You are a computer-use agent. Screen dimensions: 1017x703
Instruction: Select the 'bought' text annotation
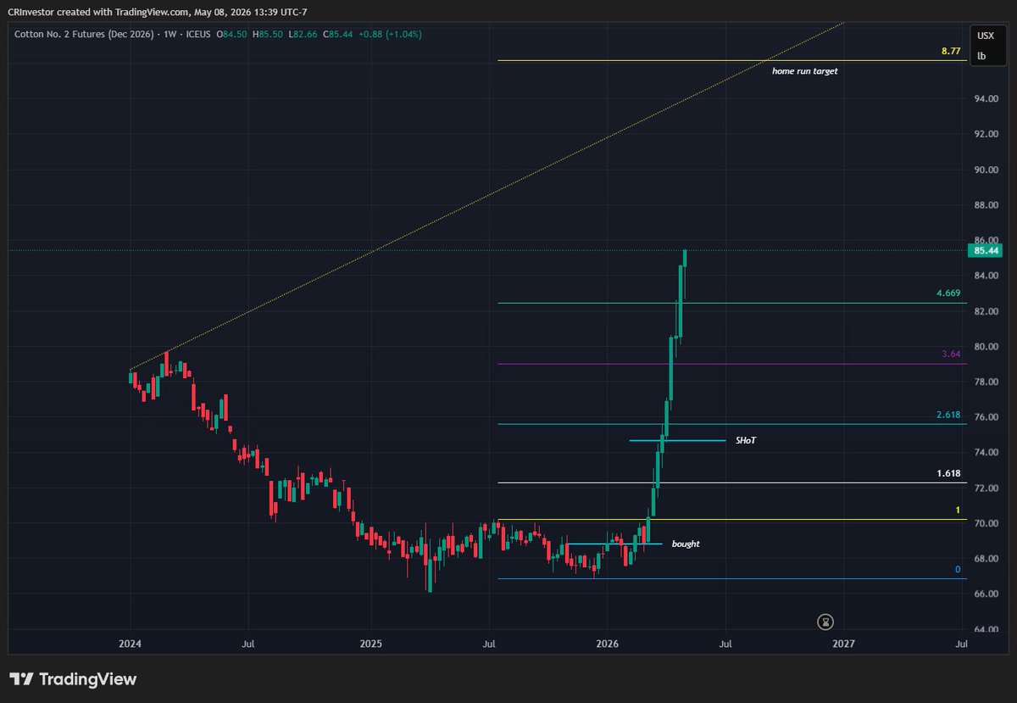point(686,544)
